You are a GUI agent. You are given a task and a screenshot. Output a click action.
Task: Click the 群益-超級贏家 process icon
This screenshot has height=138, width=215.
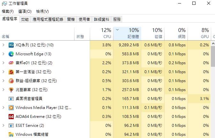click(11, 81)
